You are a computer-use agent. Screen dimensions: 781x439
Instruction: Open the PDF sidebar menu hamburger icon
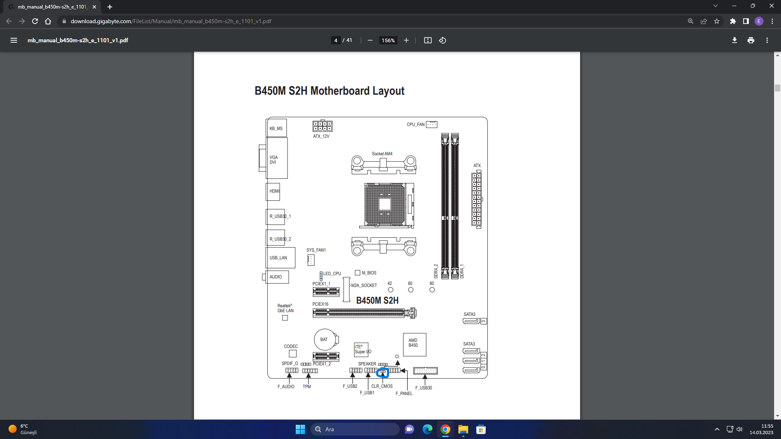pos(14,40)
